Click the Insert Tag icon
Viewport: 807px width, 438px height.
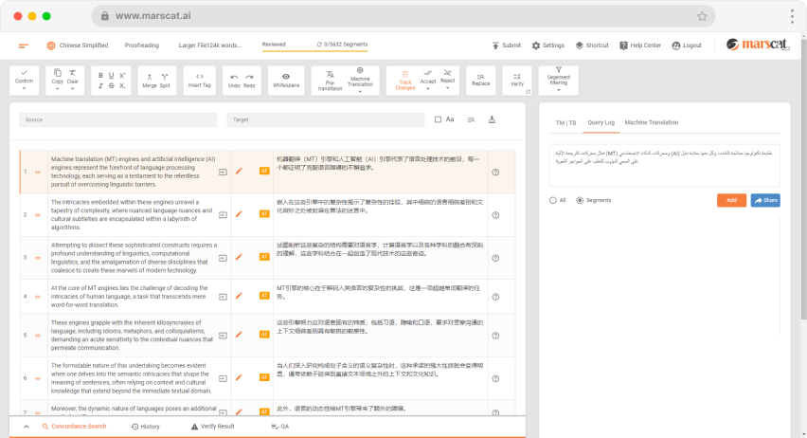pos(199,76)
